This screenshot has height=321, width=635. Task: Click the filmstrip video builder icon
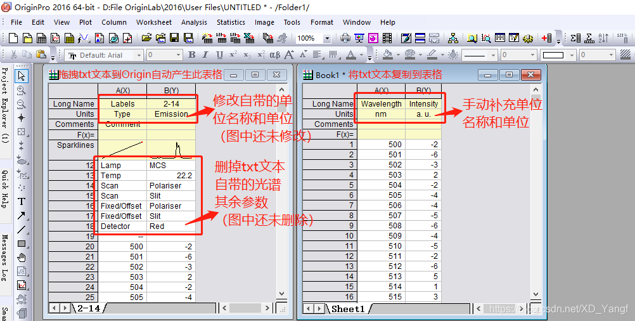[x=387, y=39]
